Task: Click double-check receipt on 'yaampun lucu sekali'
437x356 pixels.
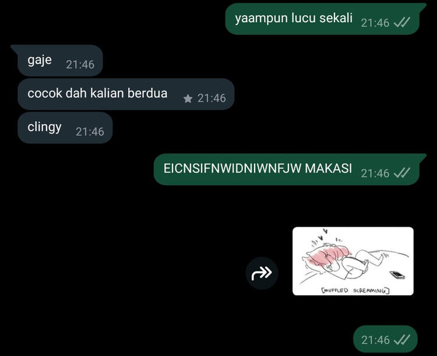Action: point(402,22)
